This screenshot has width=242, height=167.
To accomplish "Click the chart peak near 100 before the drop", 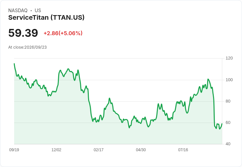I will point(208,79).
